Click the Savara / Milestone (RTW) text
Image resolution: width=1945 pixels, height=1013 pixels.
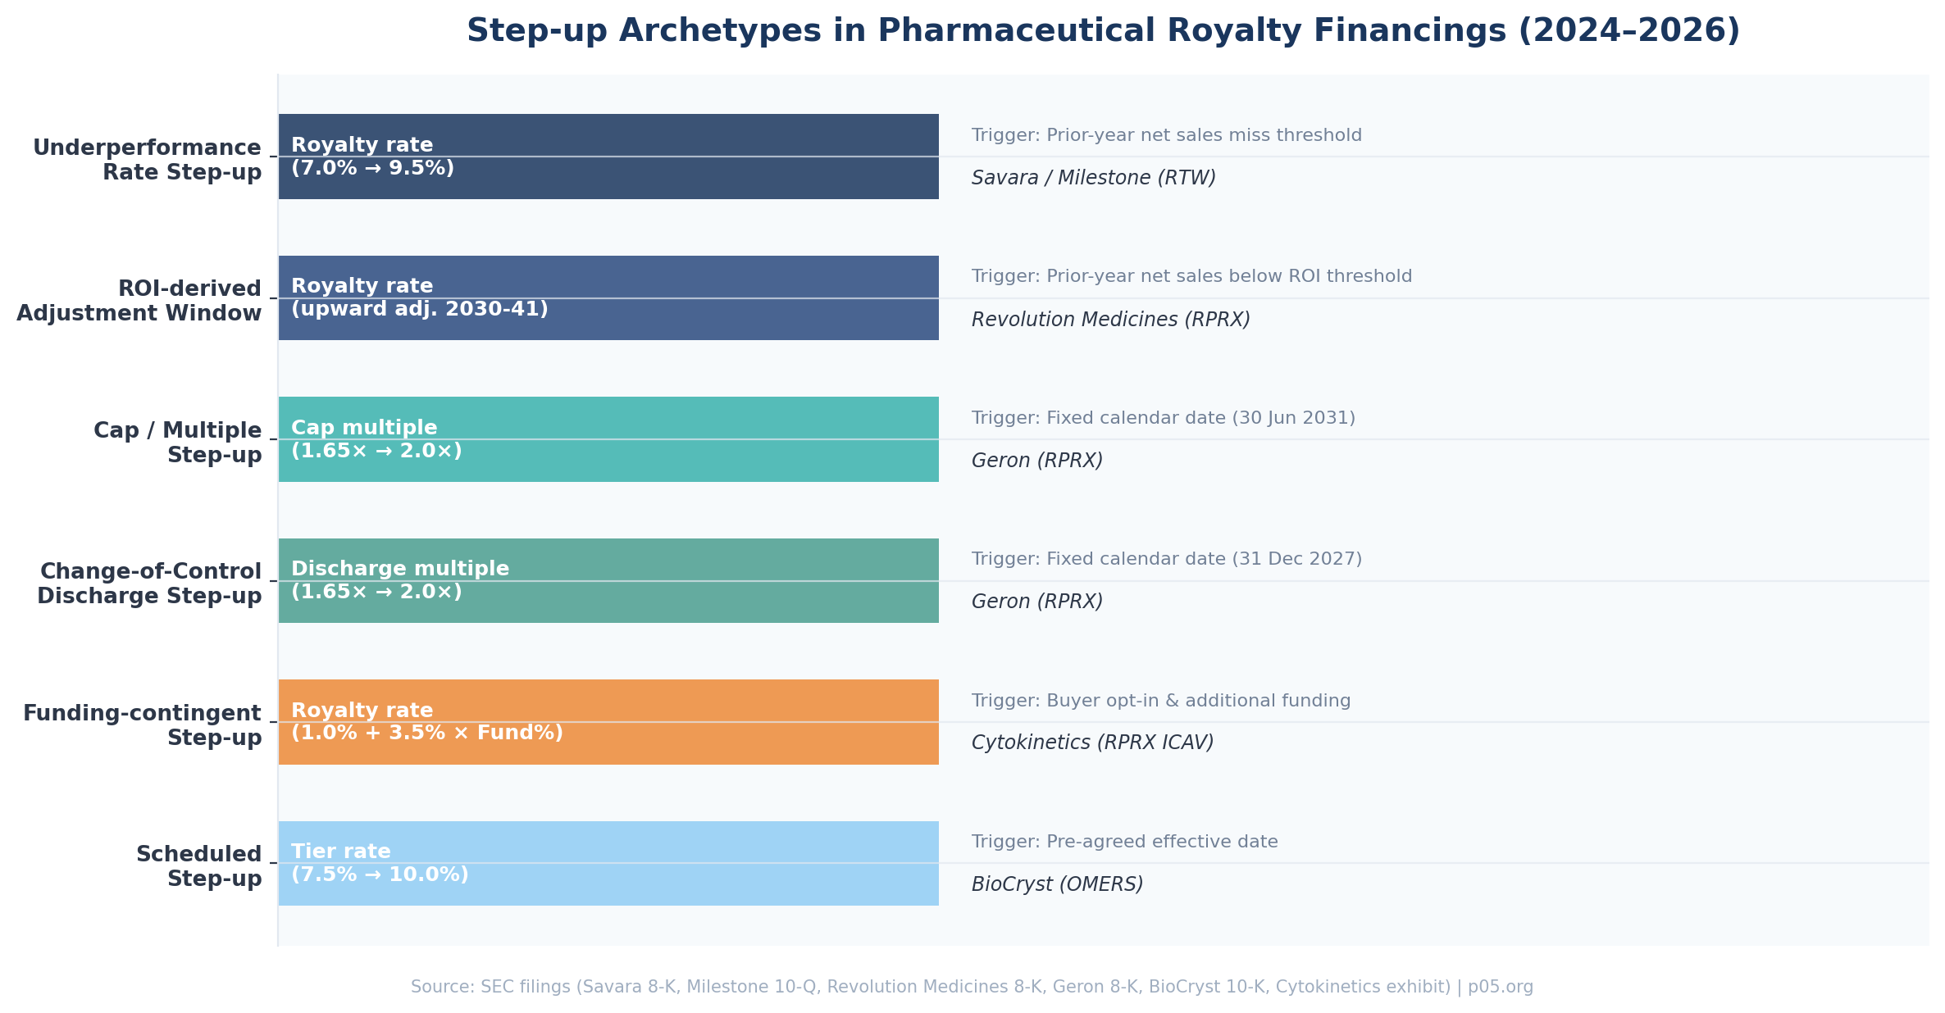1093,178
